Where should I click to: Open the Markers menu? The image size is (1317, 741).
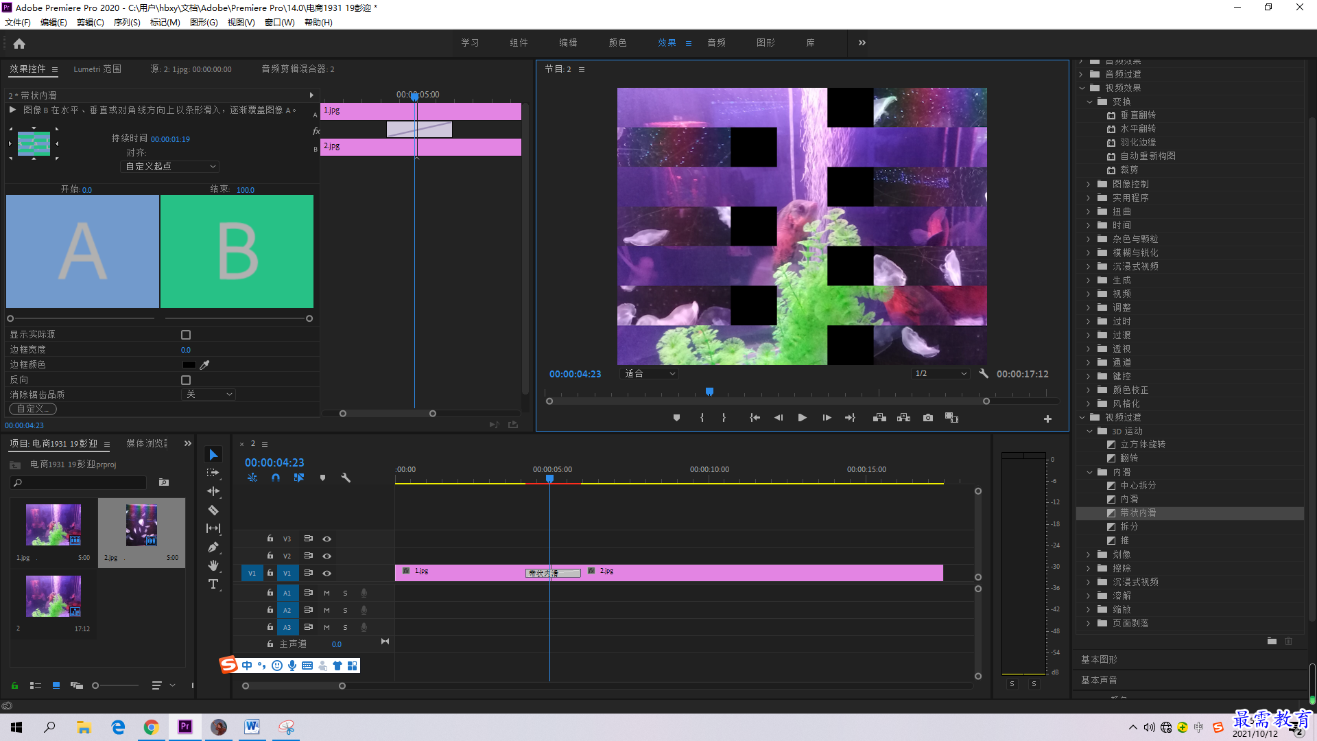point(165,23)
